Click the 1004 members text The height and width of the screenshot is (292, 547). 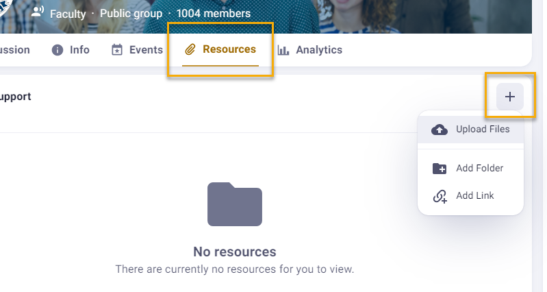pyautogui.click(x=213, y=13)
